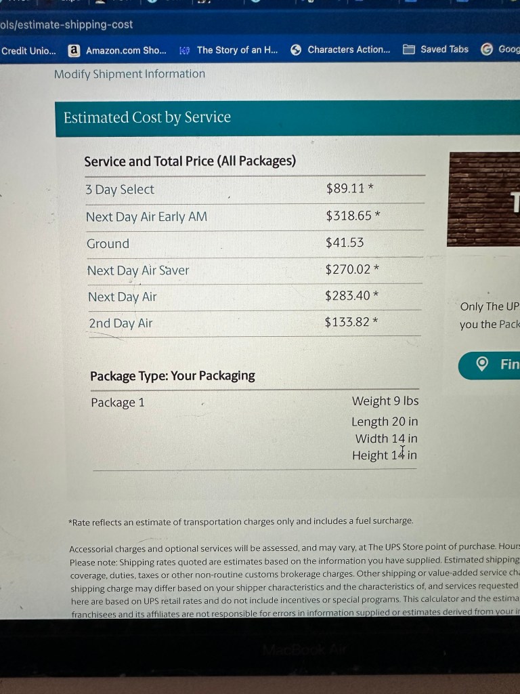Click the Characters Action bookmark globe icon

coord(296,49)
